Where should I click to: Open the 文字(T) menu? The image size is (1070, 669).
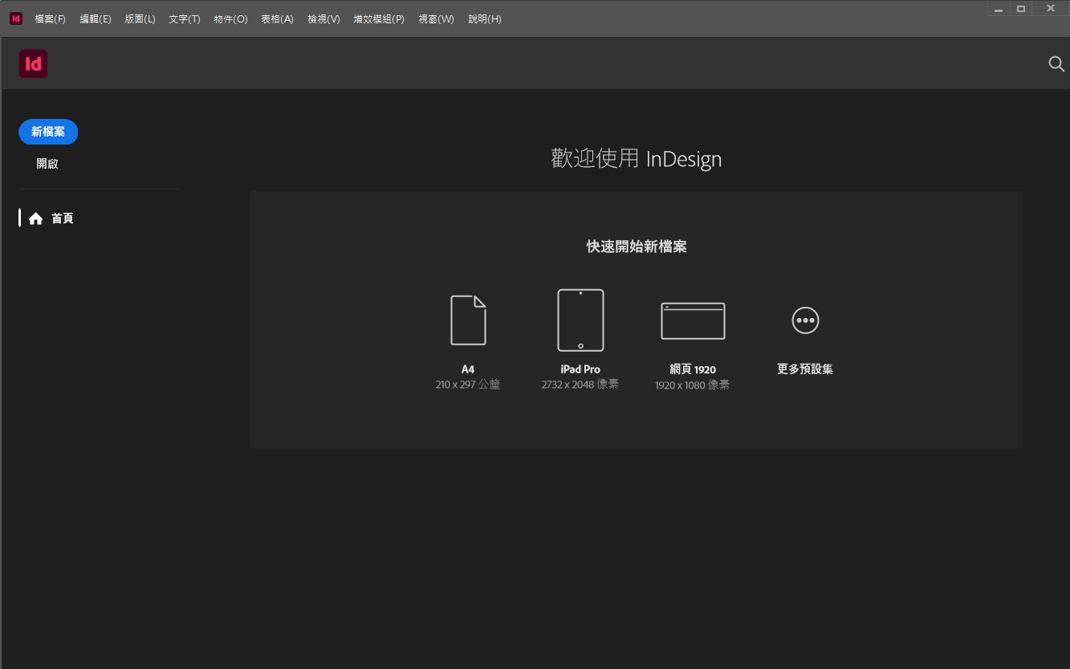[185, 19]
